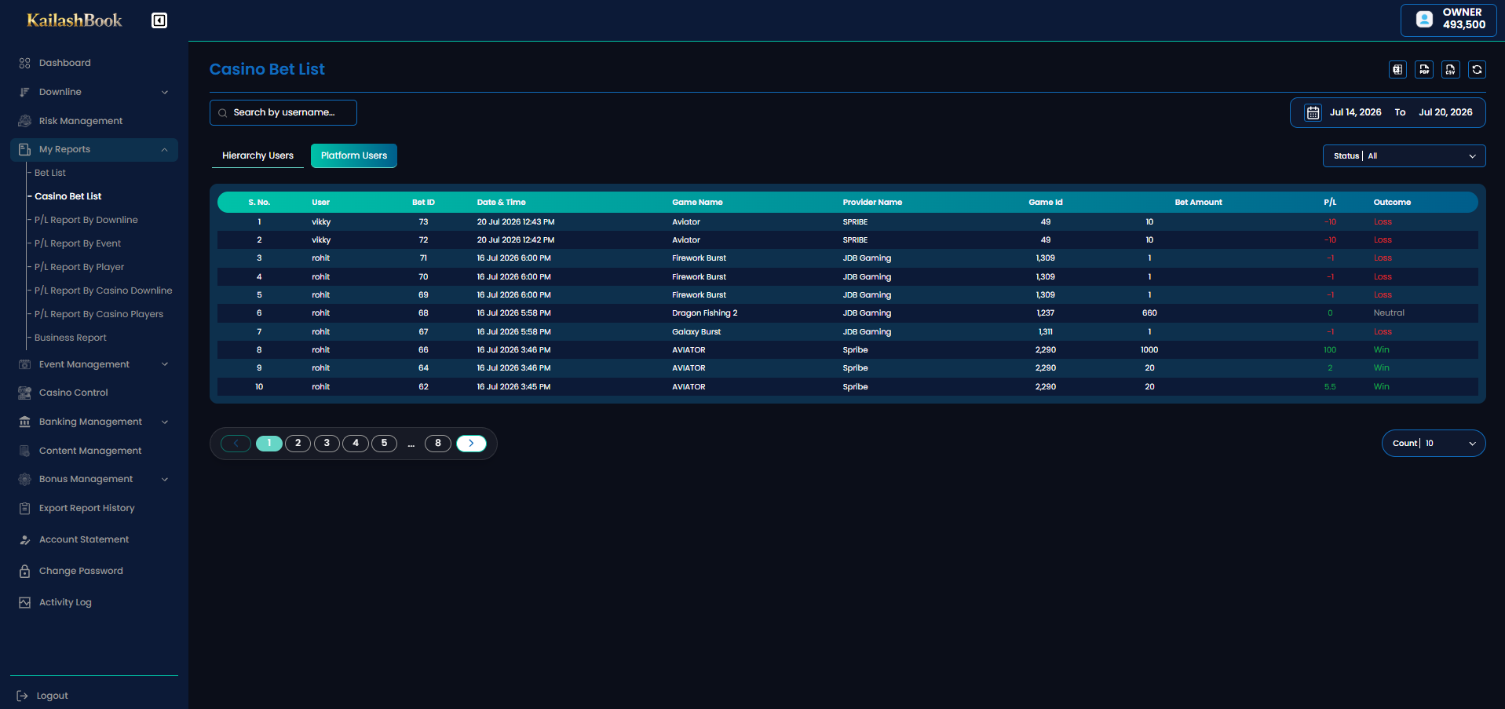Collapse the sidebar using the toggle icon
The image size is (1505, 709).
pos(159,20)
